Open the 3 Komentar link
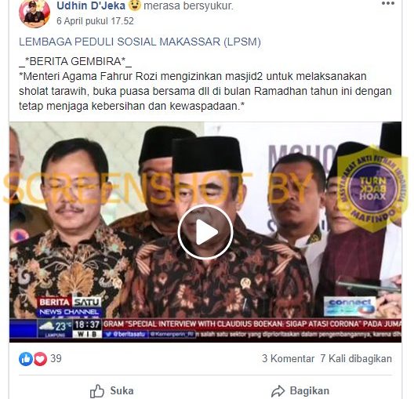 pyautogui.click(x=288, y=358)
